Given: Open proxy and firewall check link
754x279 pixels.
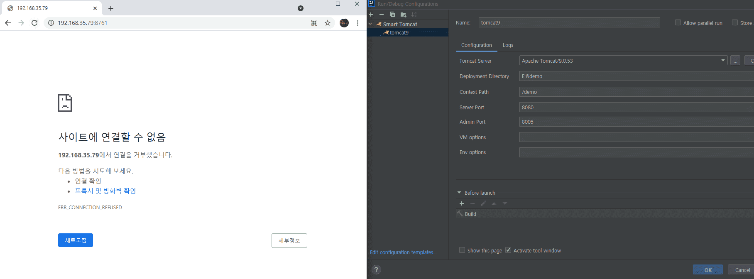Looking at the screenshot, I should click(105, 191).
